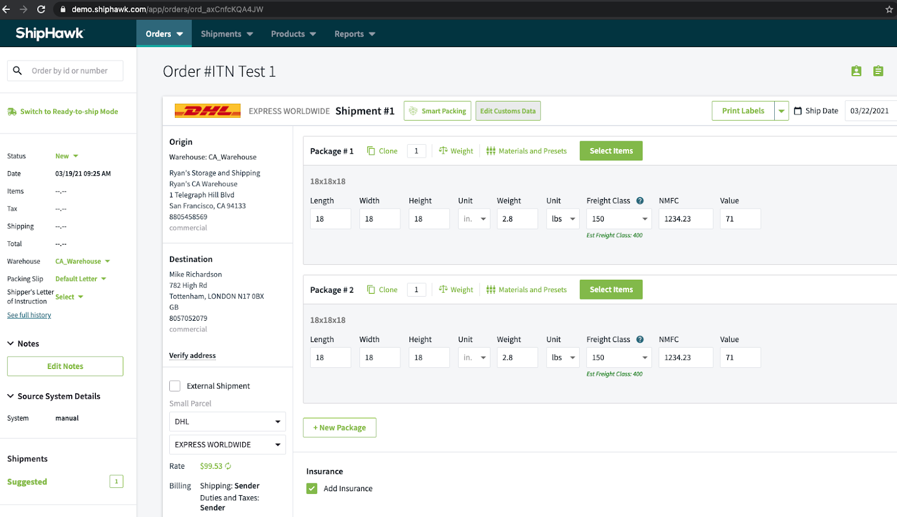Click the clipboard icon in top right
The height and width of the screenshot is (517, 897).
click(878, 71)
